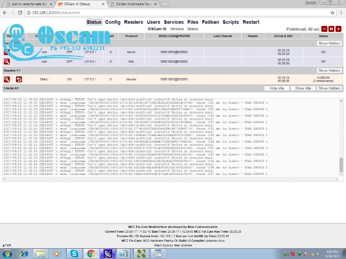The height and width of the screenshot is (259, 346).
Task: Click the Last Channel column header
Action: click(222, 36)
